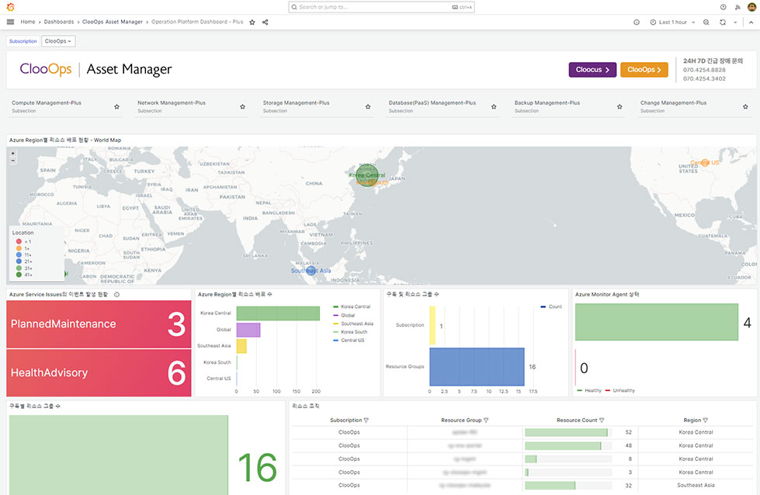Click the green Korea Central map marker
The image size is (760, 495).
point(367,175)
